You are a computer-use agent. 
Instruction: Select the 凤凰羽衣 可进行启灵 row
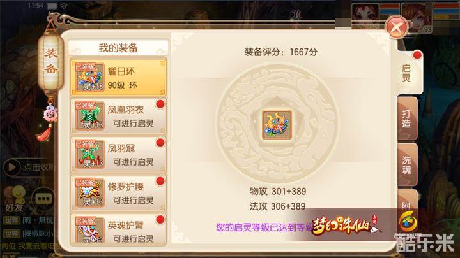[119, 116]
